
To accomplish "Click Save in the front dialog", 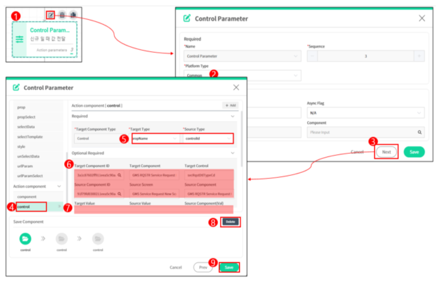I will [x=229, y=268].
